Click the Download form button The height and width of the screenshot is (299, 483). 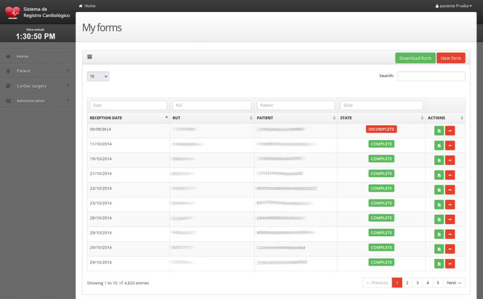[x=415, y=58]
